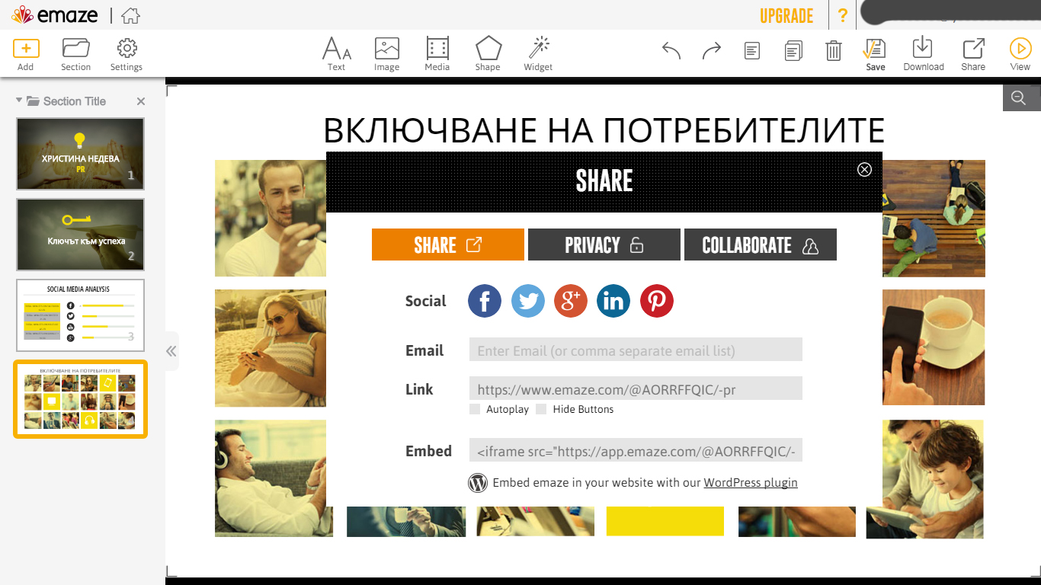Pin presentation using Pinterest icon
Image resolution: width=1041 pixels, height=585 pixels.
(x=656, y=301)
